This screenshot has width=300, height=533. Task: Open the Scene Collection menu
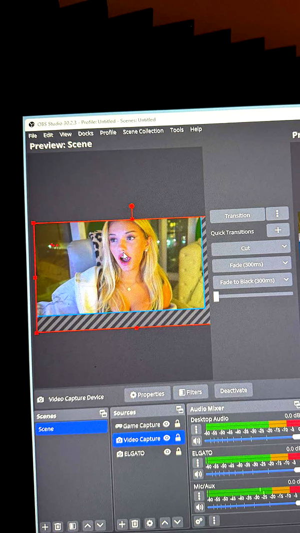(x=143, y=131)
